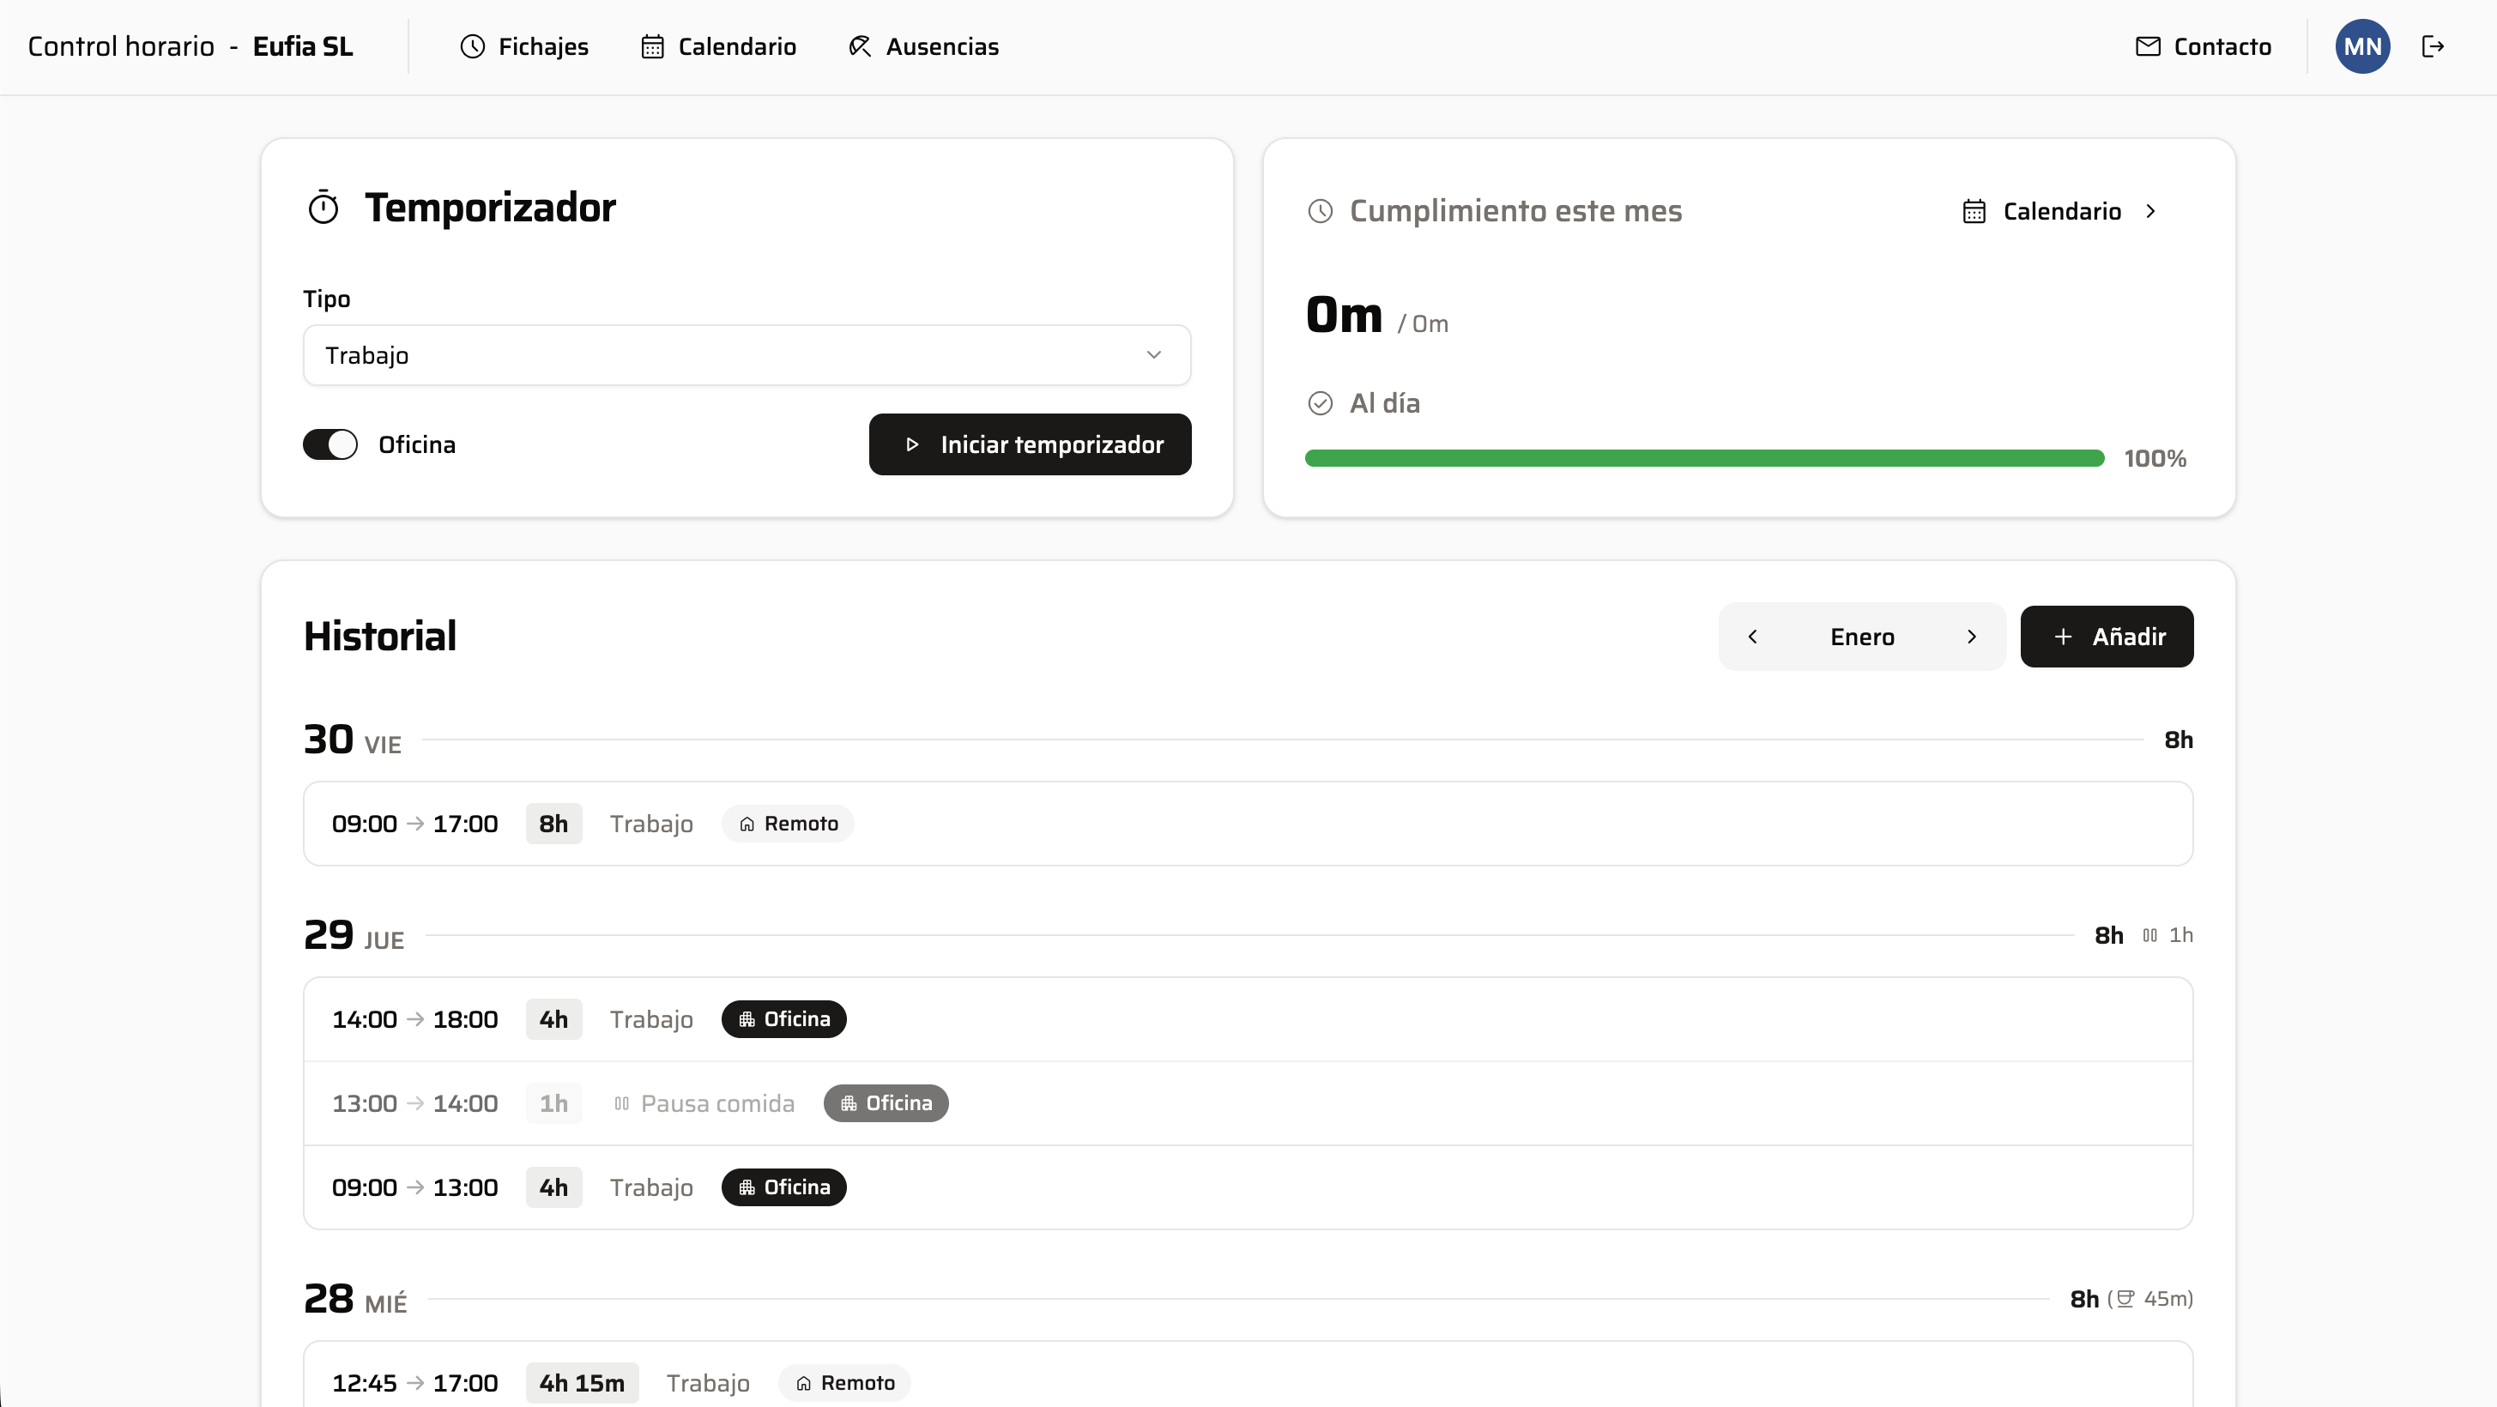The image size is (2497, 1407).
Task: Click the pause icon in Pausa comida row
Action: point(621,1103)
